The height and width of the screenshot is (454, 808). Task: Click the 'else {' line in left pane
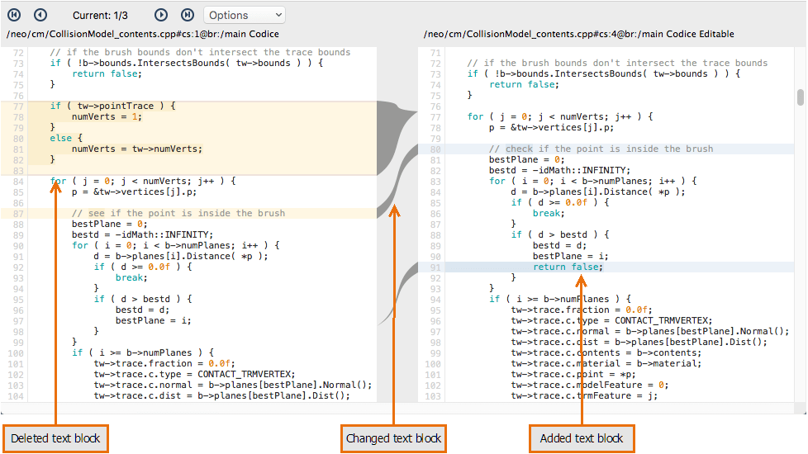(x=66, y=138)
